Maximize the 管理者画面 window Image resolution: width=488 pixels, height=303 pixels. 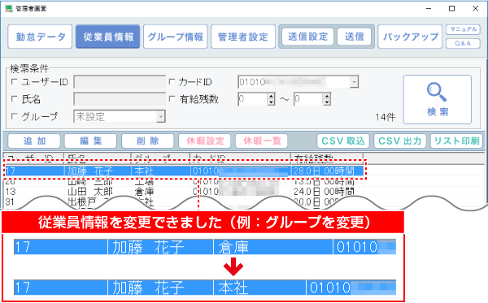(452, 9)
